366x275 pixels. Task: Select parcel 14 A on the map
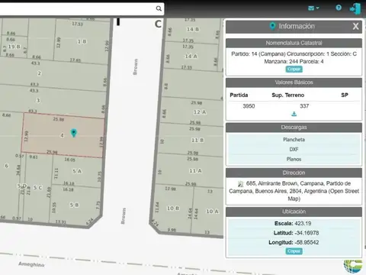pos(191,57)
